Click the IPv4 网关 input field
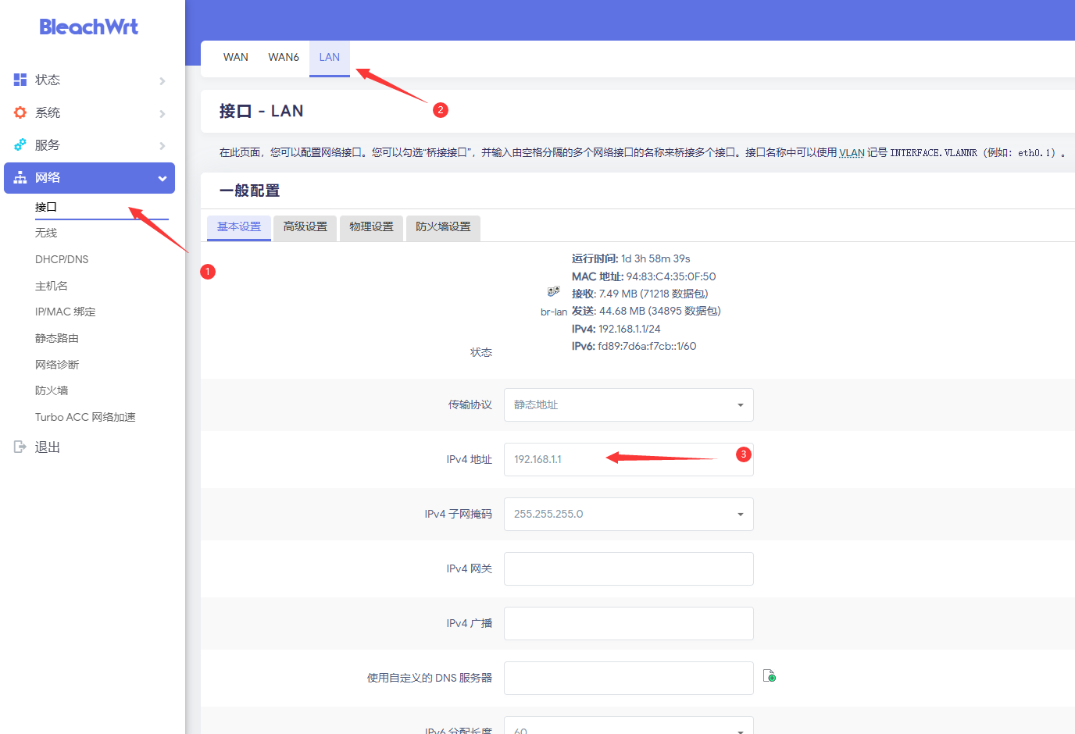This screenshot has height=734, width=1075. click(x=628, y=568)
